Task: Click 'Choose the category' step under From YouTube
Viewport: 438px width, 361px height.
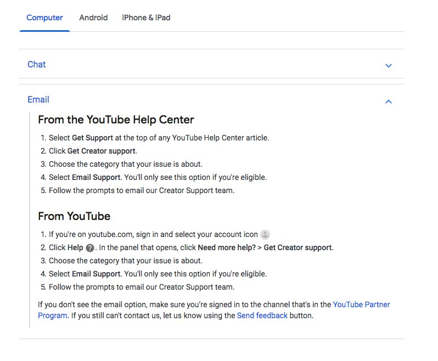Action: pyautogui.click(x=126, y=261)
